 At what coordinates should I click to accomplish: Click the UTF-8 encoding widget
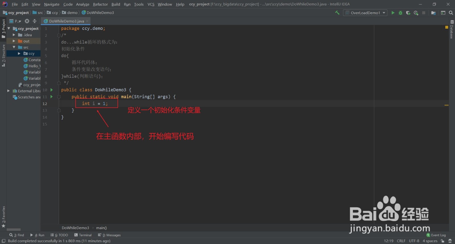[414, 241]
